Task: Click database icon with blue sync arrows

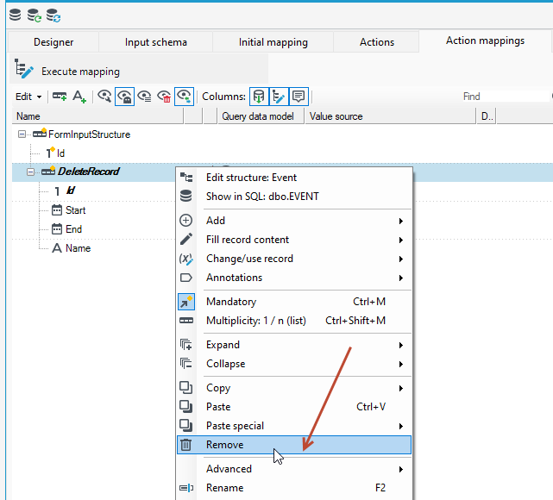Action: tap(53, 16)
